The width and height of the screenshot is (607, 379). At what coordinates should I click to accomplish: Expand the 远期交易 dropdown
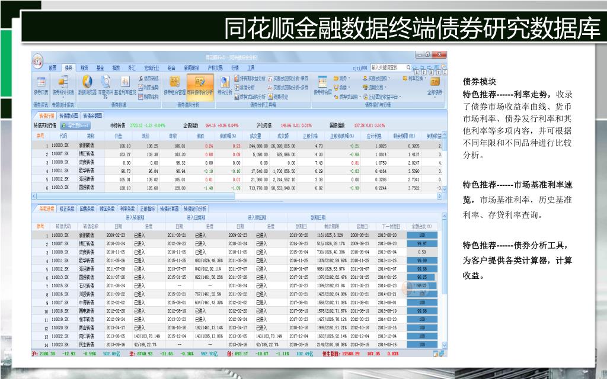(375, 88)
